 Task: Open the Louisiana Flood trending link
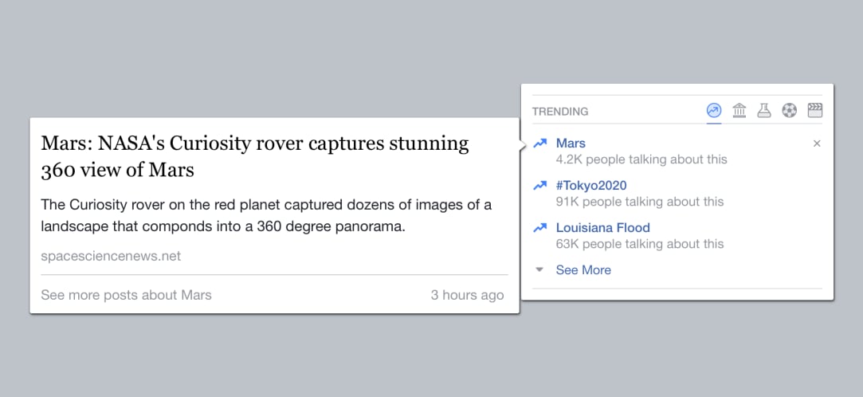coord(602,227)
